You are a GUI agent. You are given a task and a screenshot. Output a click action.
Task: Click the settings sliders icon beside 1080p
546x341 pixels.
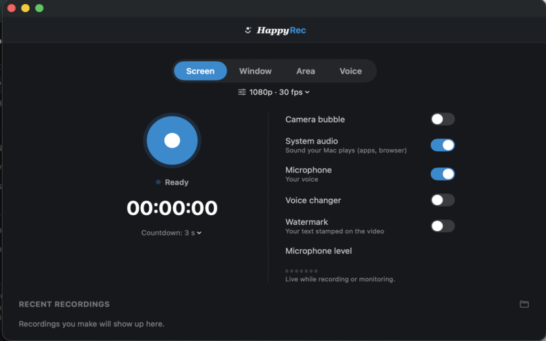pyautogui.click(x=242, y=92)
